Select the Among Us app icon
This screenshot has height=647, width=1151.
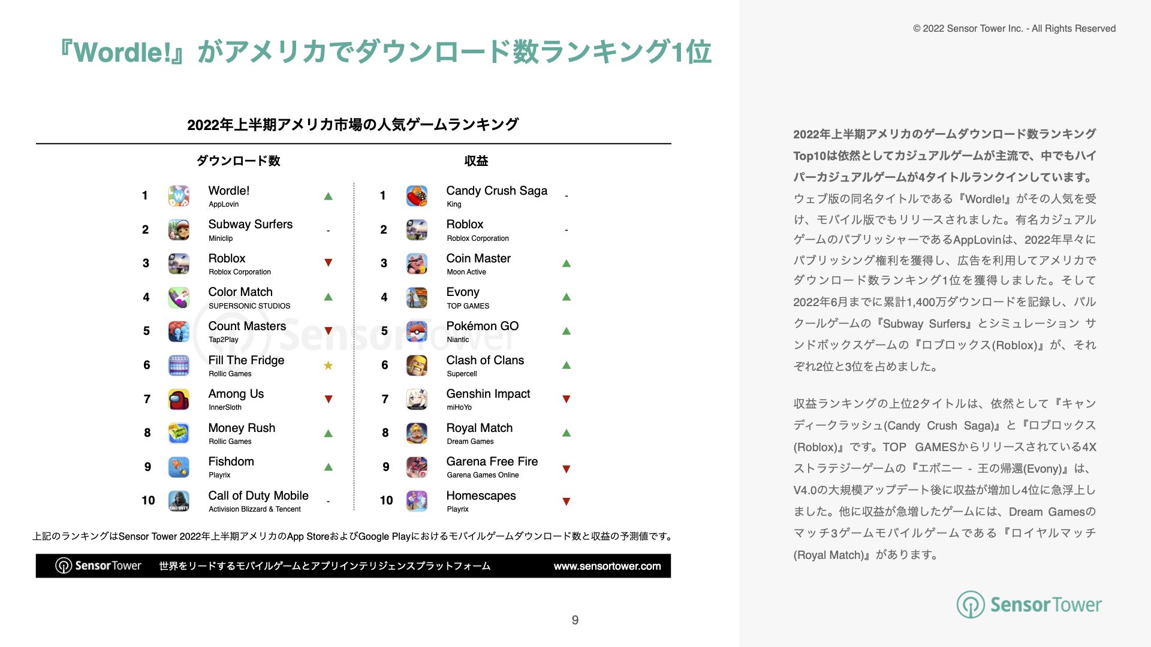(x=179, y=400)
